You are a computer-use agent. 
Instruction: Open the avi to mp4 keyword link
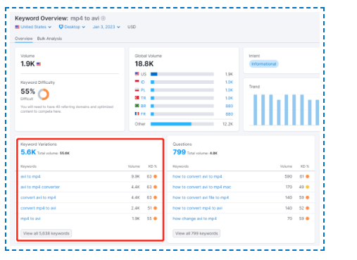(x=30, y=177)
